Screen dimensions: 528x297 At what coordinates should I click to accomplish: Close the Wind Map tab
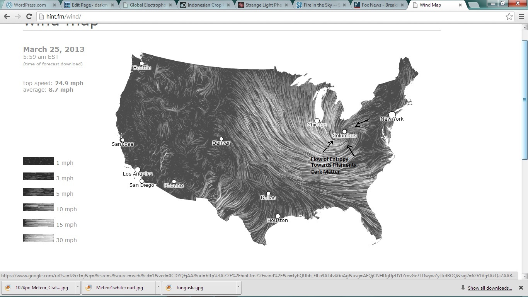tap(460, 5)
